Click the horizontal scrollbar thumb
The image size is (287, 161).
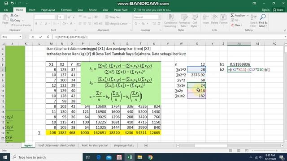[211, 145]
